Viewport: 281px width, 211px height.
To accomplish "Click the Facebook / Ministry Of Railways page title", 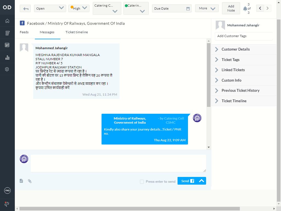I will (x=76, y=23).
